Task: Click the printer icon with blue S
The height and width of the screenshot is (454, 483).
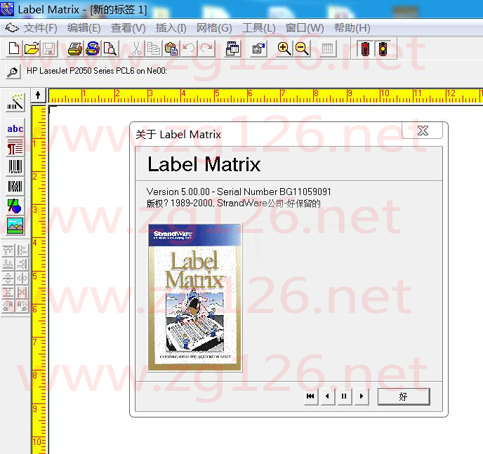Action: coord(93,48)
